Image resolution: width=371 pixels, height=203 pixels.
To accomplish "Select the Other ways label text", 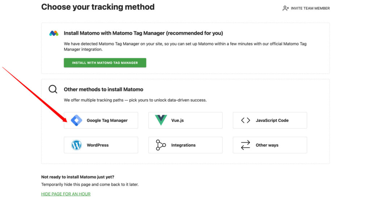I will click(x=267, y=145).
